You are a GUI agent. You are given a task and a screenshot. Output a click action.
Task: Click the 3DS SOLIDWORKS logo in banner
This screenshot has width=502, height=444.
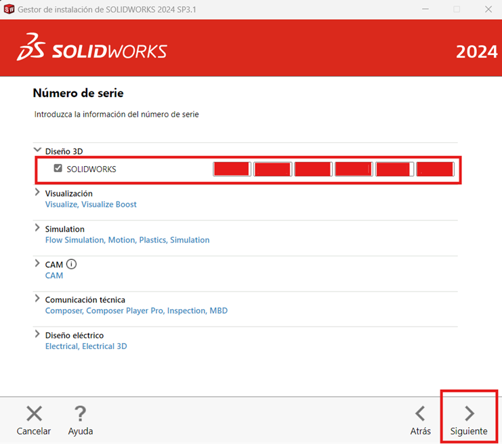click(92, 47)
